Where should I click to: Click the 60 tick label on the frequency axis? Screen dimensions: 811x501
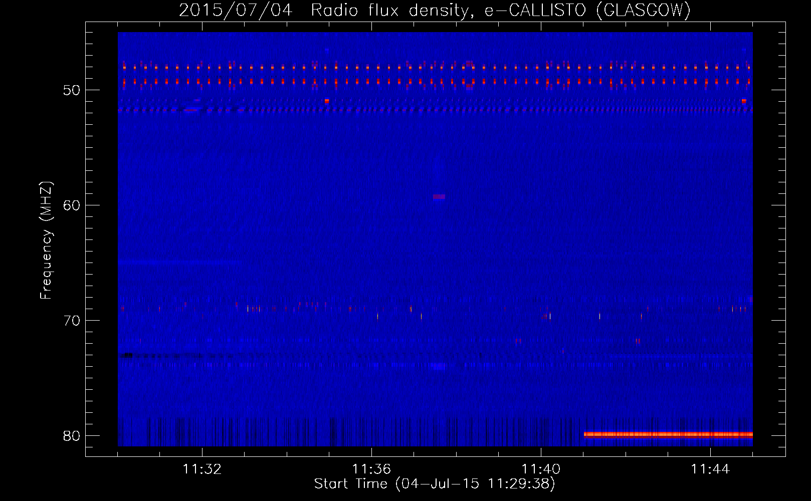click(72, 205)
